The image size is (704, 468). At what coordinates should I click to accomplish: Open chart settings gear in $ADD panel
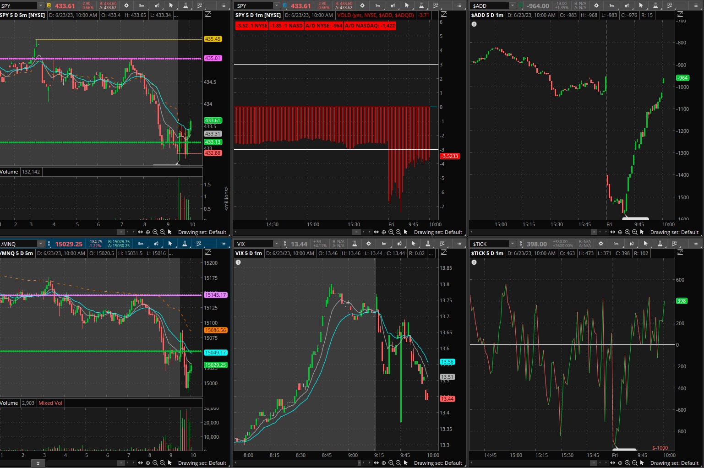coord(596,5)
